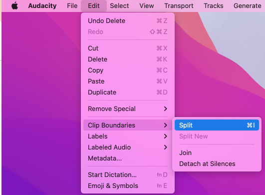Open the Tracks menu
The width and height of the screenshot is (265, 195).
pos(214,6)
